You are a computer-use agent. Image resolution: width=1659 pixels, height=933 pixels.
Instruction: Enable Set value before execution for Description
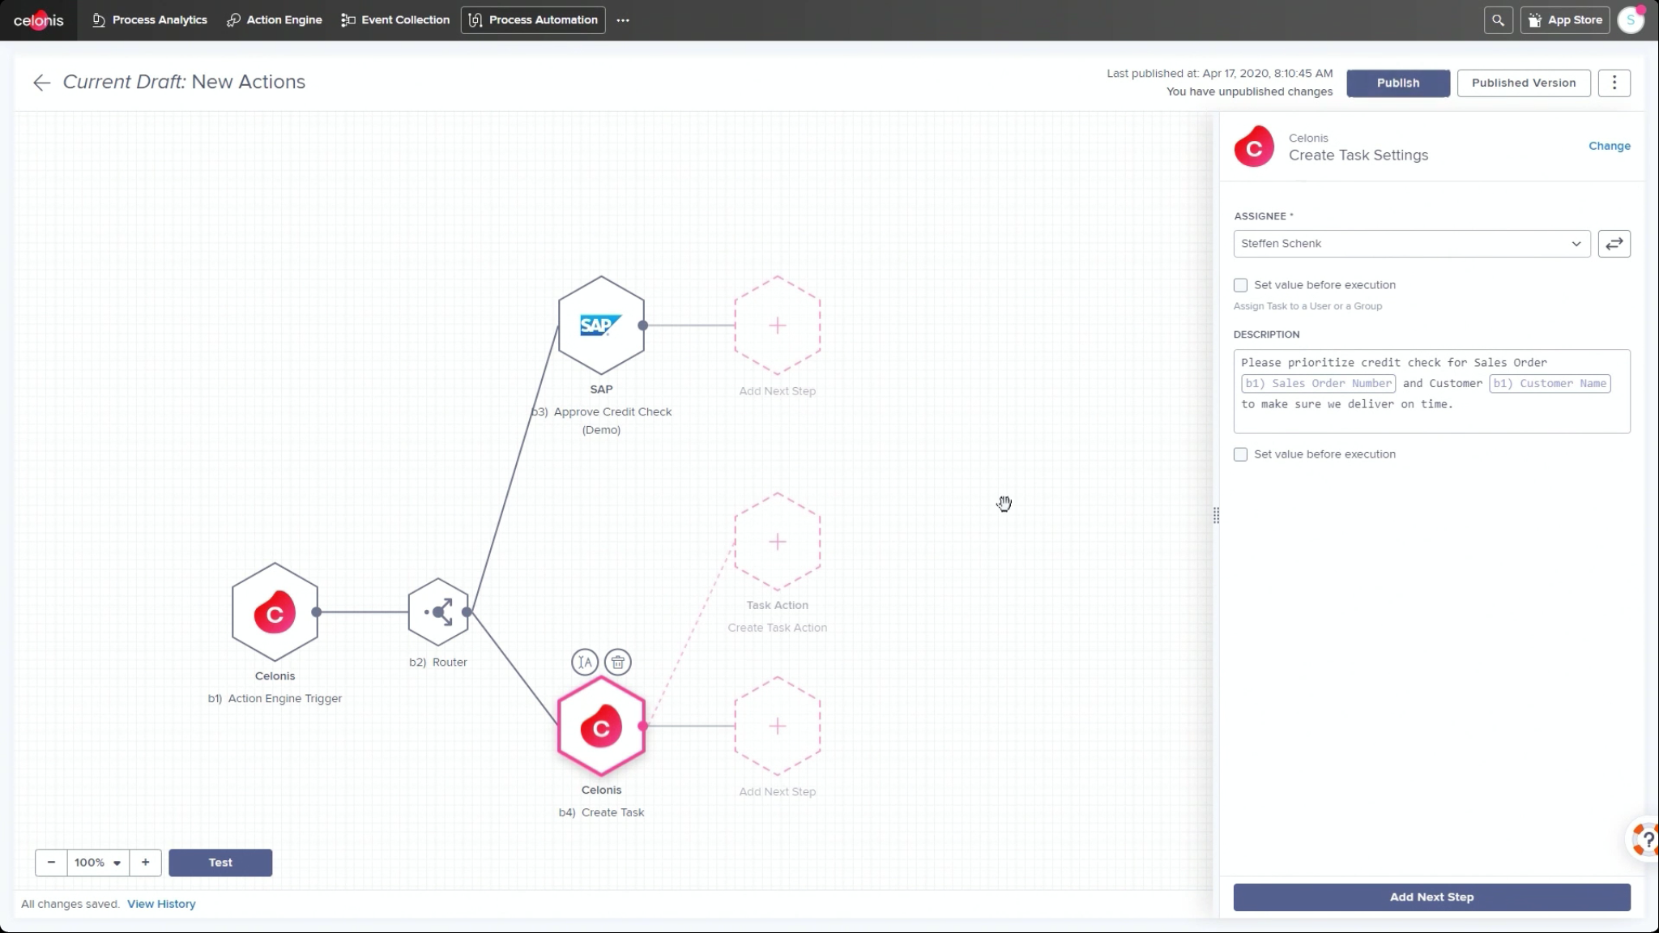[x=1241, y=454]
